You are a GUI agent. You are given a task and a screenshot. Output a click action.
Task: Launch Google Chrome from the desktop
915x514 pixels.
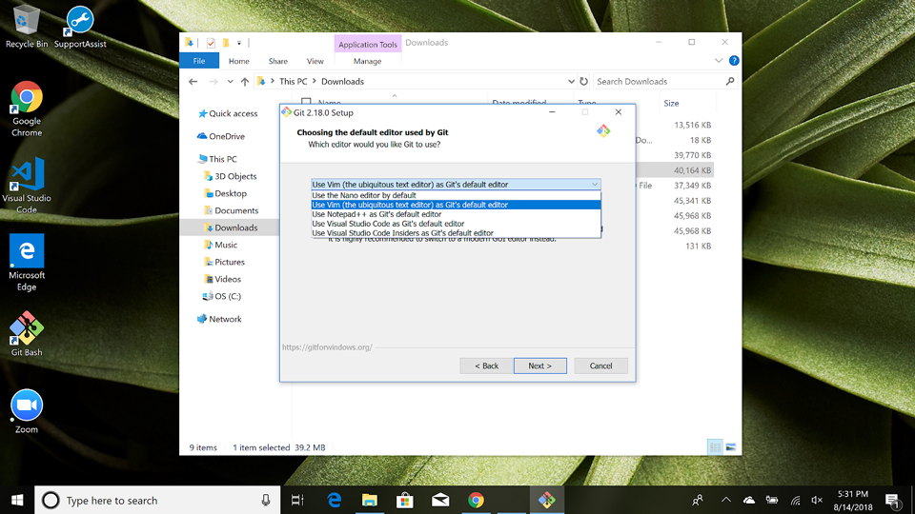click(27, 109)
